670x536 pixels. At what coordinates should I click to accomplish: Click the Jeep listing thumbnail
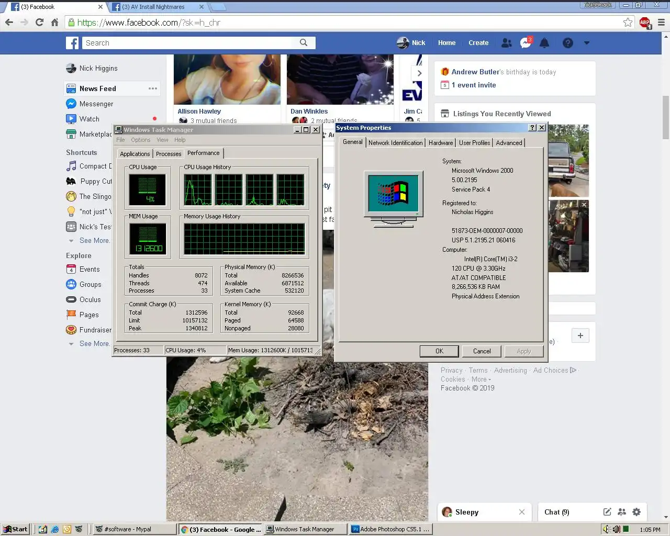point(568,160)
